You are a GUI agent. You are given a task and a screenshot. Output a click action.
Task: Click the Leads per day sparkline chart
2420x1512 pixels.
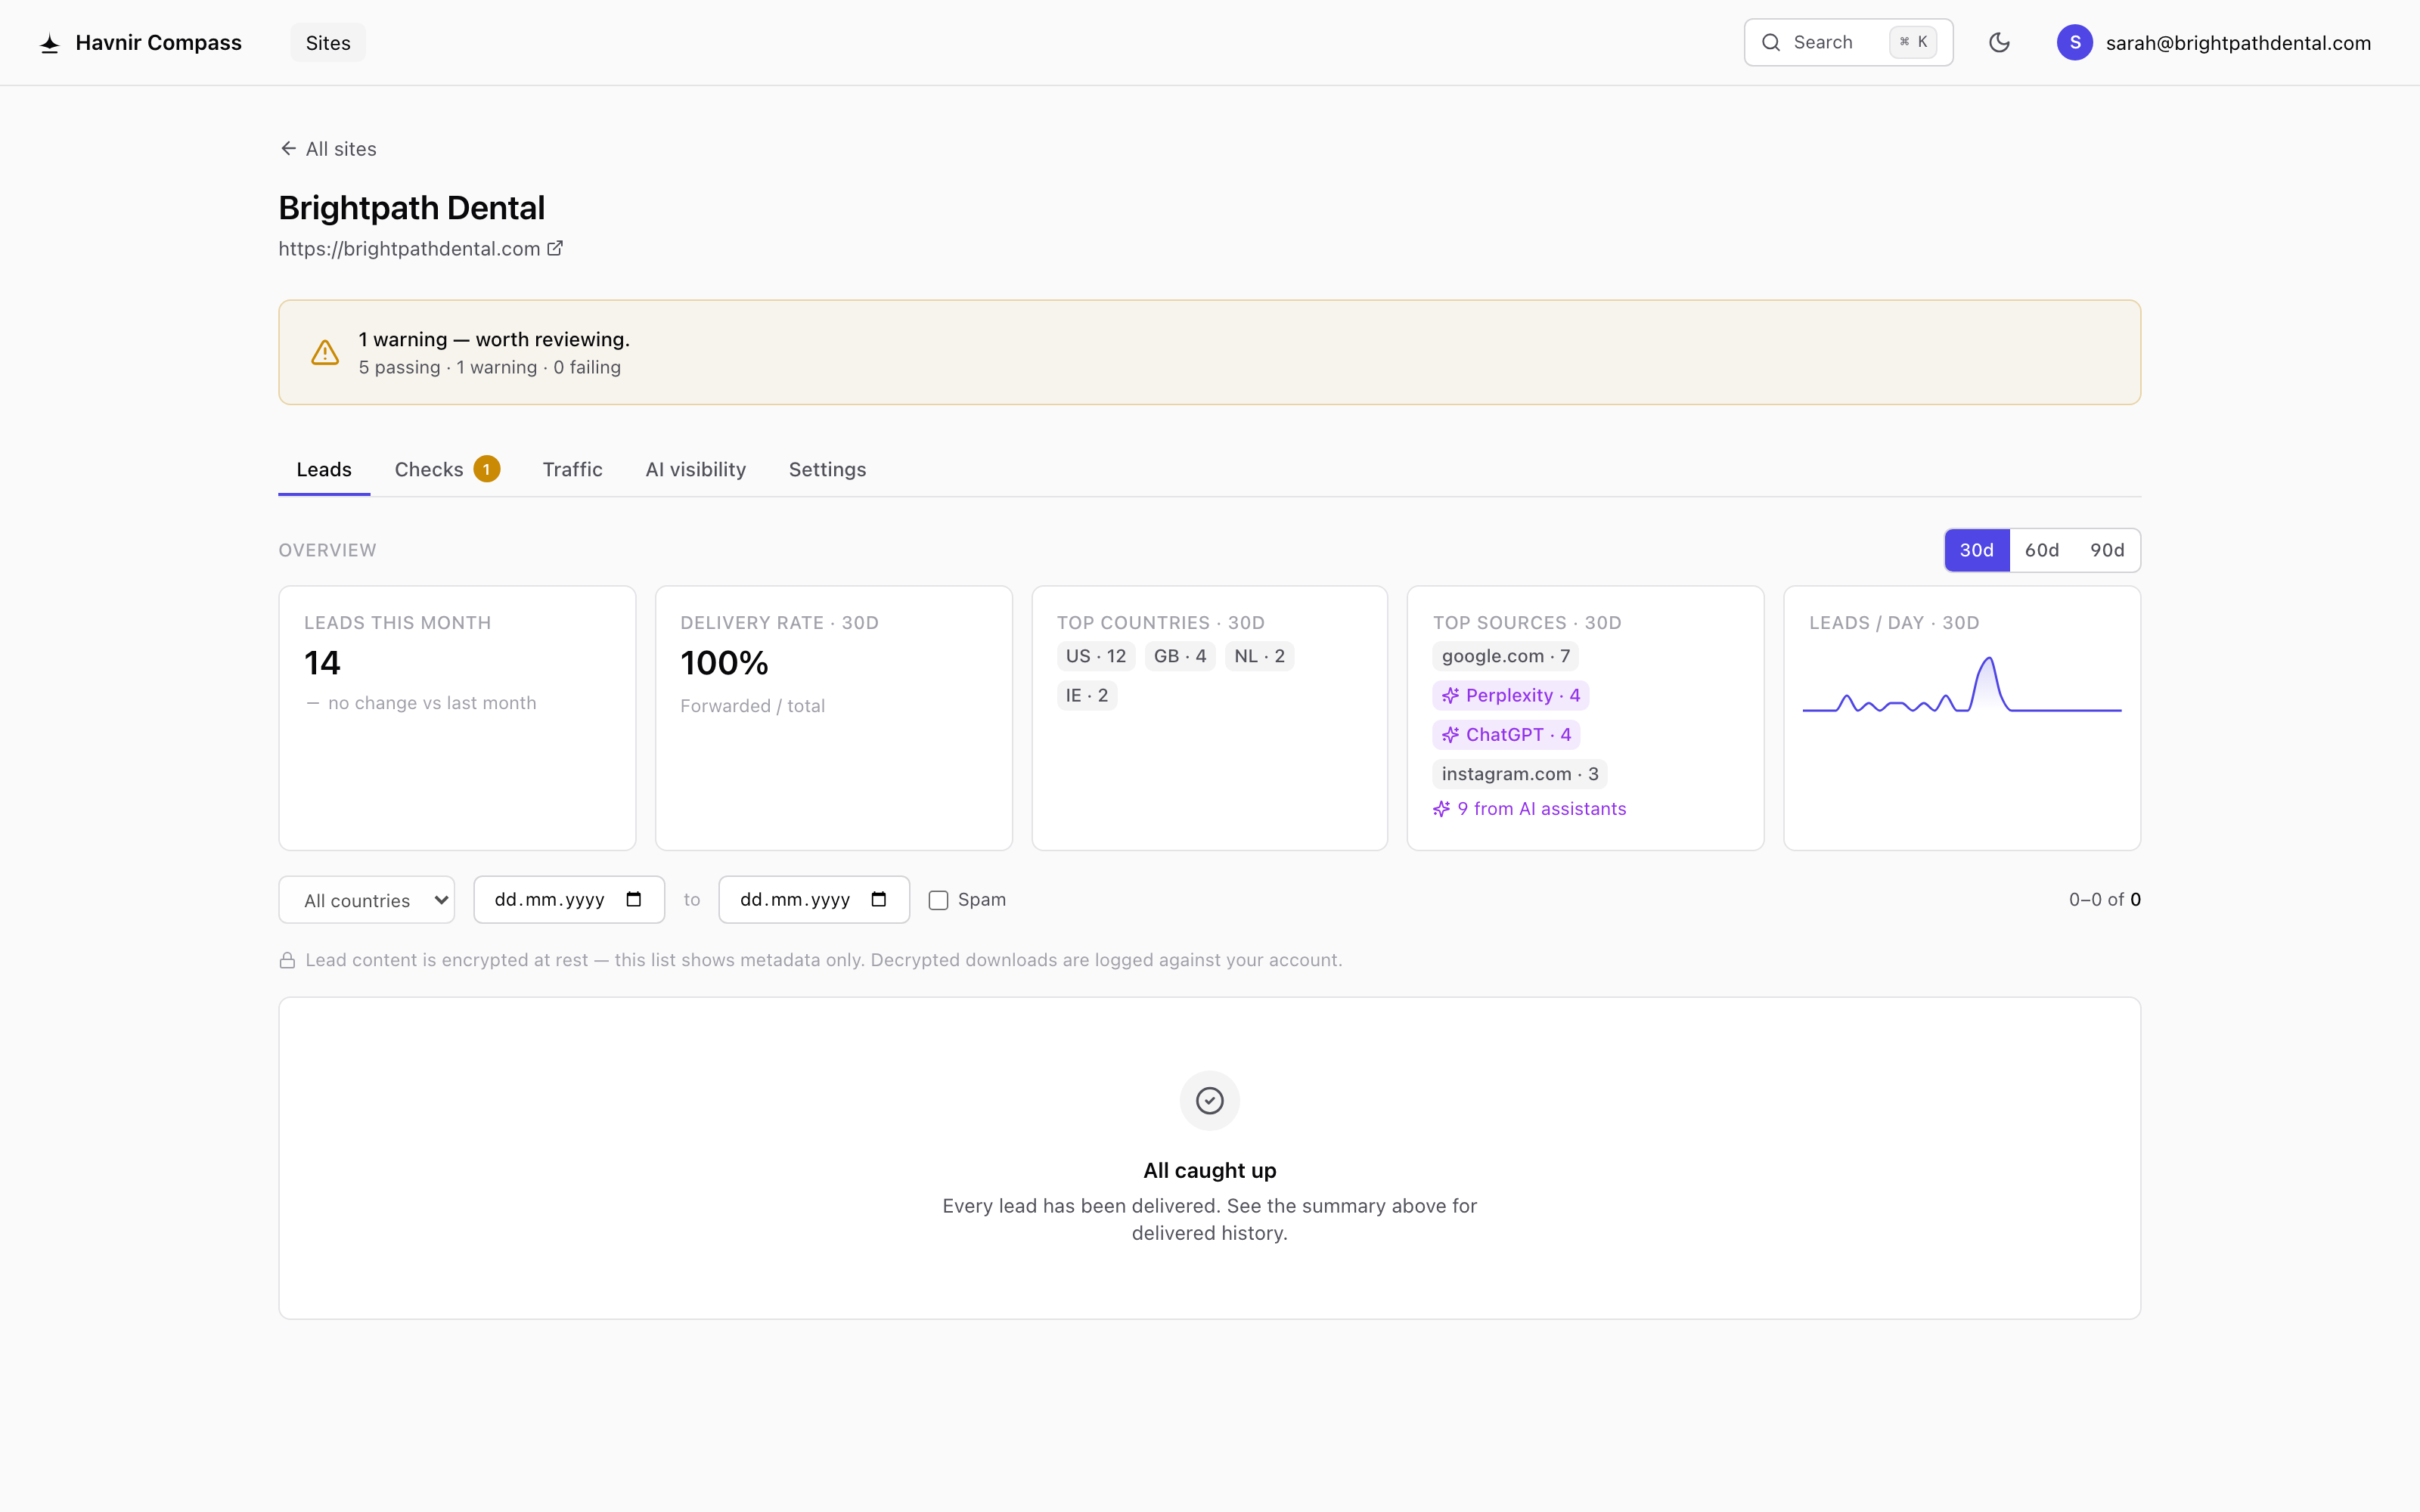point(1961,684)
